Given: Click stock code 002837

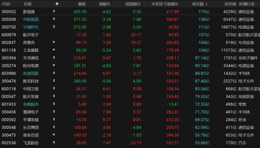Looking at the screenshot, I should click(9, 42).
